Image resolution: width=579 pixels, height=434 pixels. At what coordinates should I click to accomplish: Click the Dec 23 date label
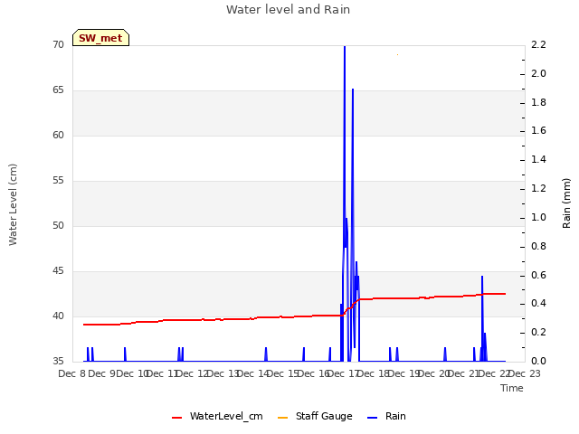[525, 373]
